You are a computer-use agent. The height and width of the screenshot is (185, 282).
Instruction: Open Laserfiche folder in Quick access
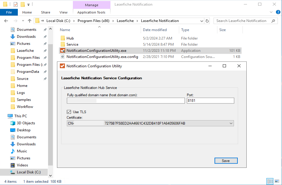(x=25, y=51)
